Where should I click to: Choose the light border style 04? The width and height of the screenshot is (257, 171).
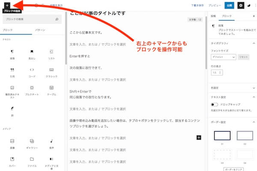(245, 154)
